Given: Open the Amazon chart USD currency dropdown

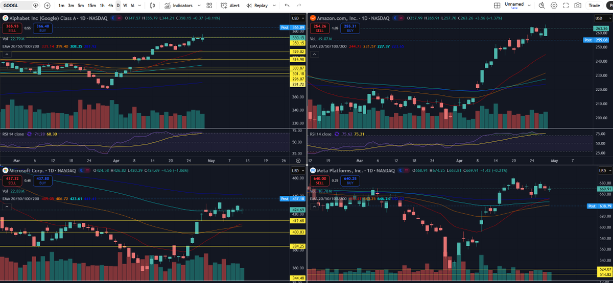Looking at the screenshot, I should 603,18.
